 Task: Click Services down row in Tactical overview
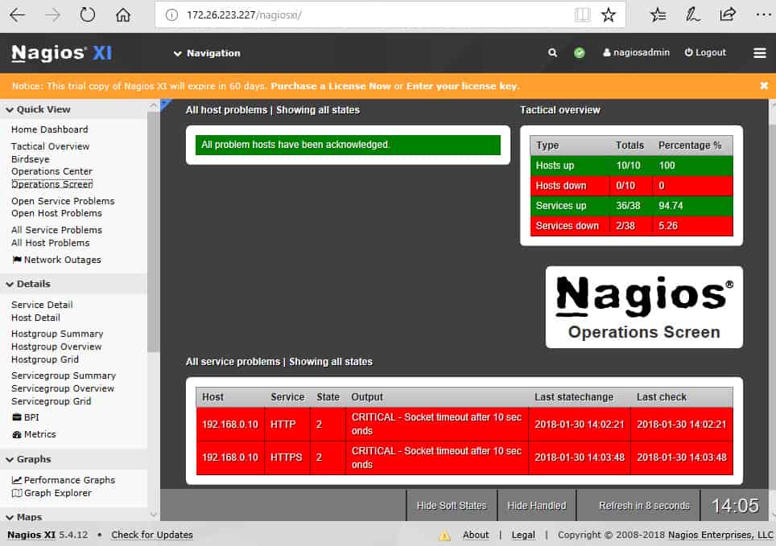pos(631,225)
